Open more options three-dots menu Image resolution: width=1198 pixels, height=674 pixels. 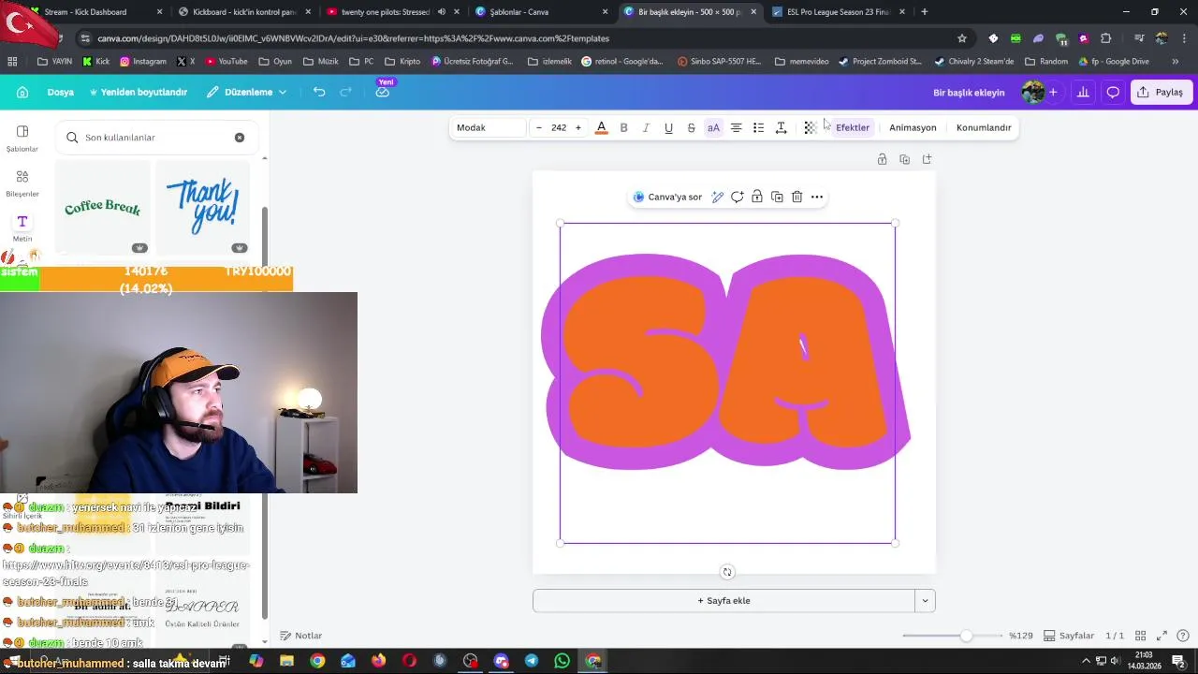pyautogui.click(x=817, y=197)
